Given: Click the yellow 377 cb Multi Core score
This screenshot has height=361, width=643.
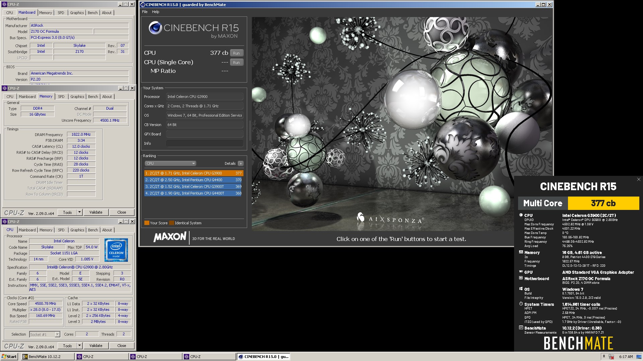Looking at the screenshot, I should pyautogui.click(x=603, y=203).
